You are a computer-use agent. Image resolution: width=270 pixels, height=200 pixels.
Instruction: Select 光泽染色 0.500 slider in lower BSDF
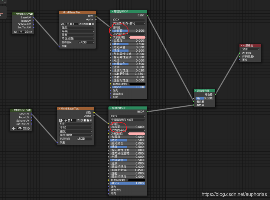[127, 160]
